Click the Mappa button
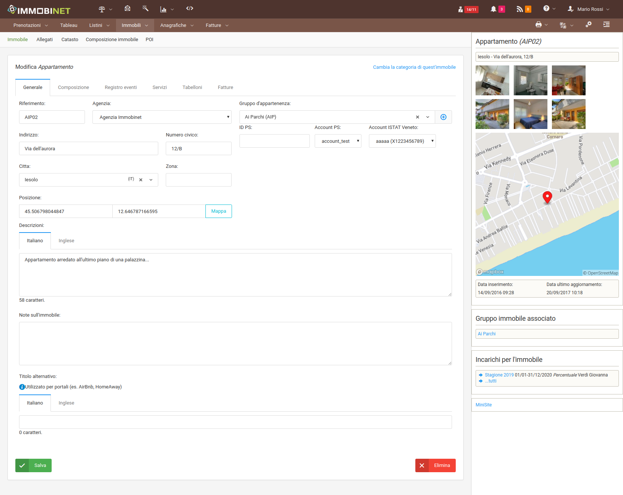The image size is (623, 495). [x=219, y=211]
